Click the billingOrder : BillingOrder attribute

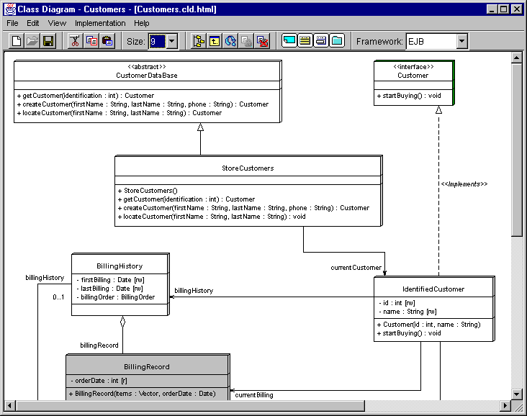point(116,297)
